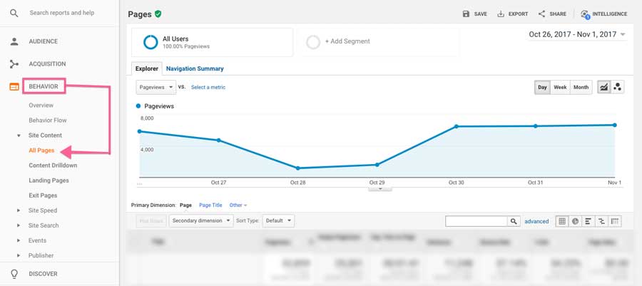Open the Secondary dimension dropdown
This screenshot has width=642, height=286.
click(201, 221)
